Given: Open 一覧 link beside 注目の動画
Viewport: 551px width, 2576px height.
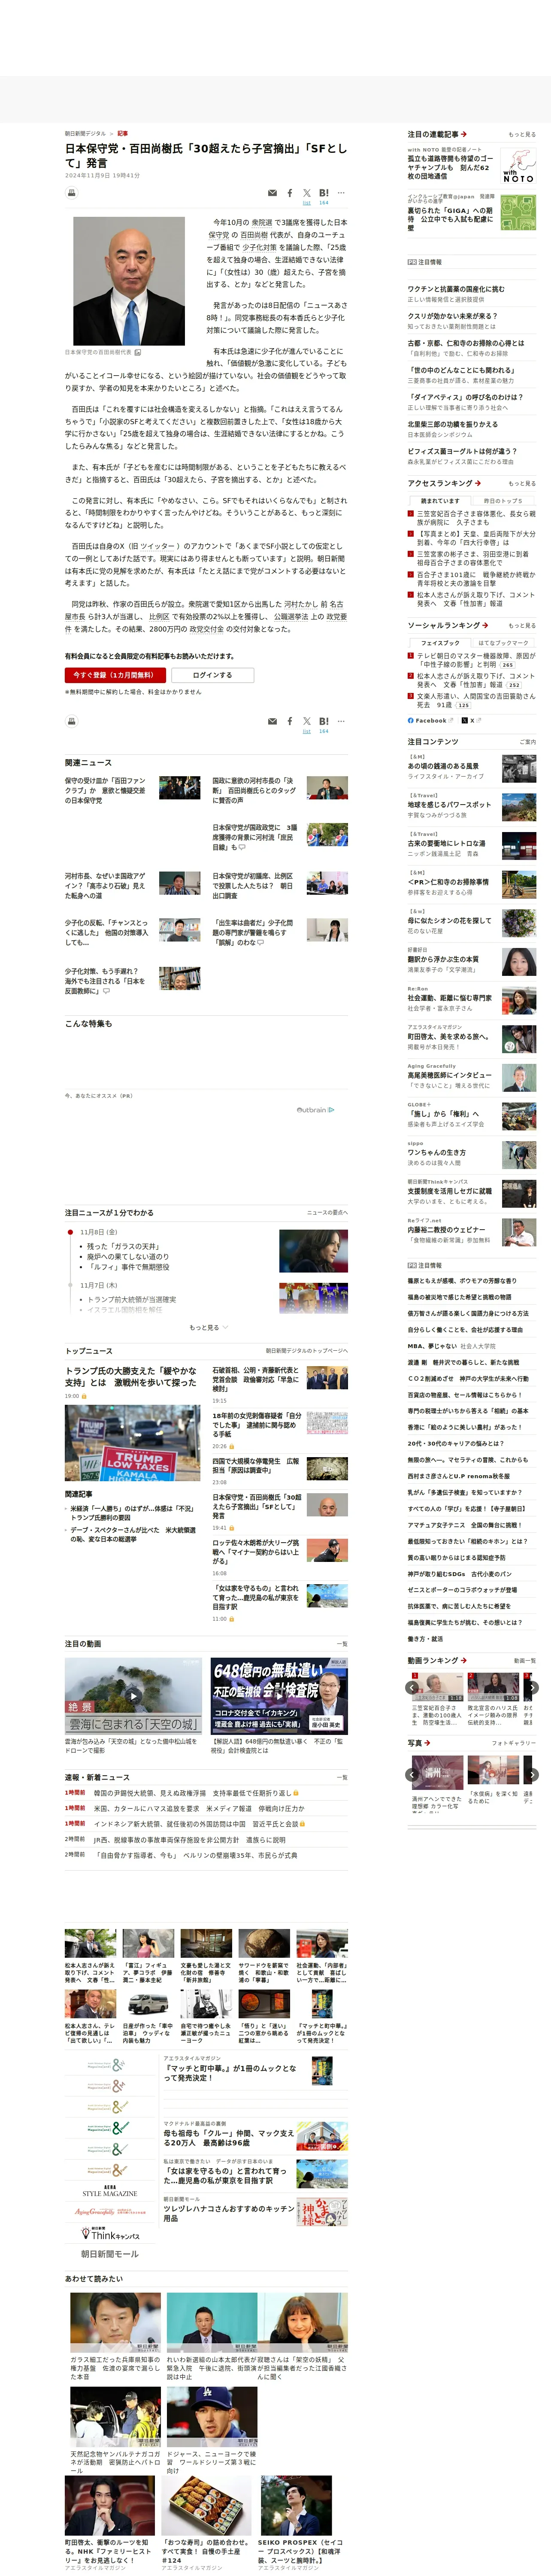Looking at the screenshot, I should [x=342, y=1643].
